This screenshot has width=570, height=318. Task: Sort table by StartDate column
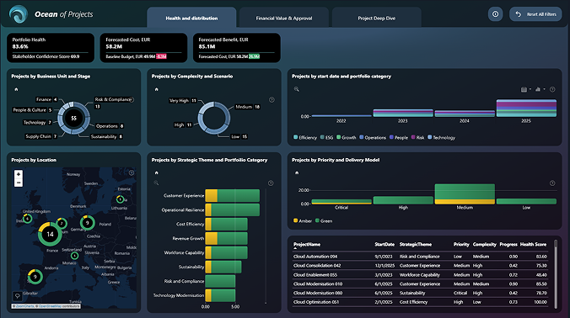[x=384, y=245]
